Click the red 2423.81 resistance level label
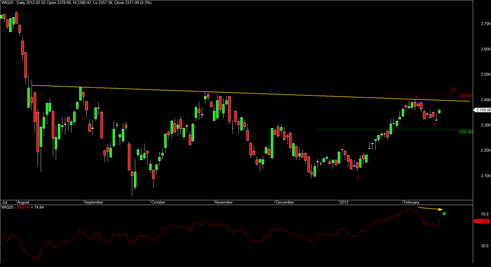 (466, 96)
